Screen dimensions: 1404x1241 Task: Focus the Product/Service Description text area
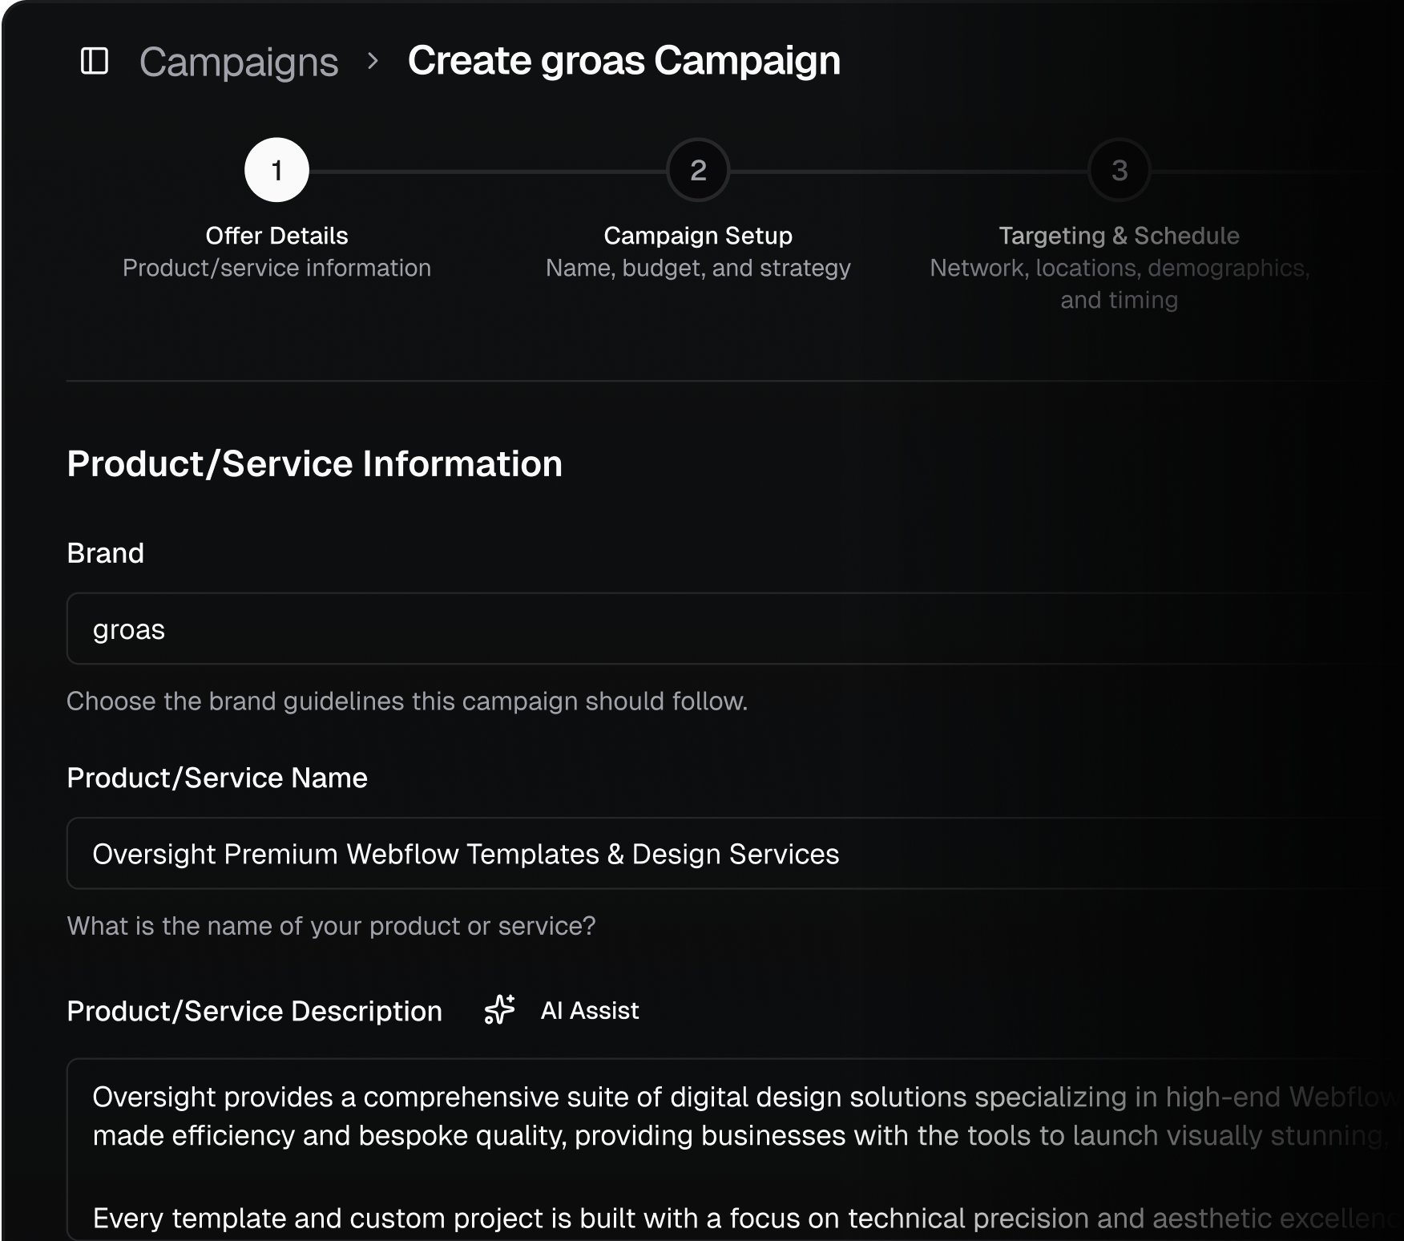(735, 1150)
